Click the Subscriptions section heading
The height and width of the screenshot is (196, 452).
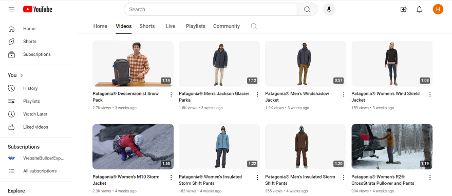24,147
